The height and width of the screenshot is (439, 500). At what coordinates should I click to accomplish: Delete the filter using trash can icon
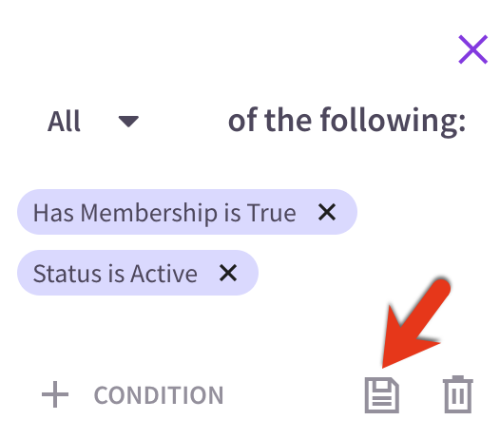coord(458,394)
